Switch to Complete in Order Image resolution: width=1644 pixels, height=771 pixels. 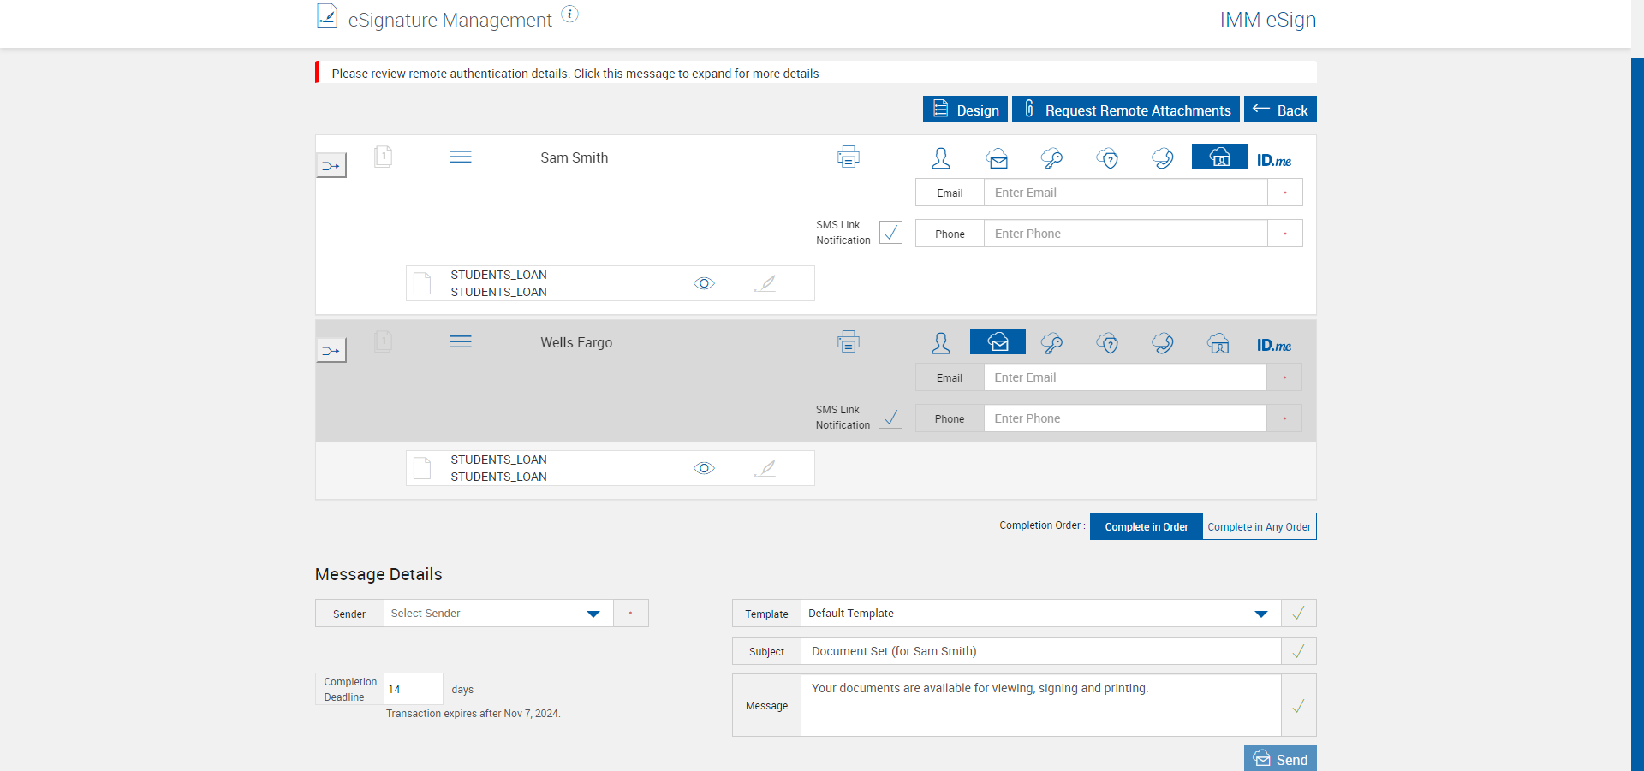tap(1146, 527)
